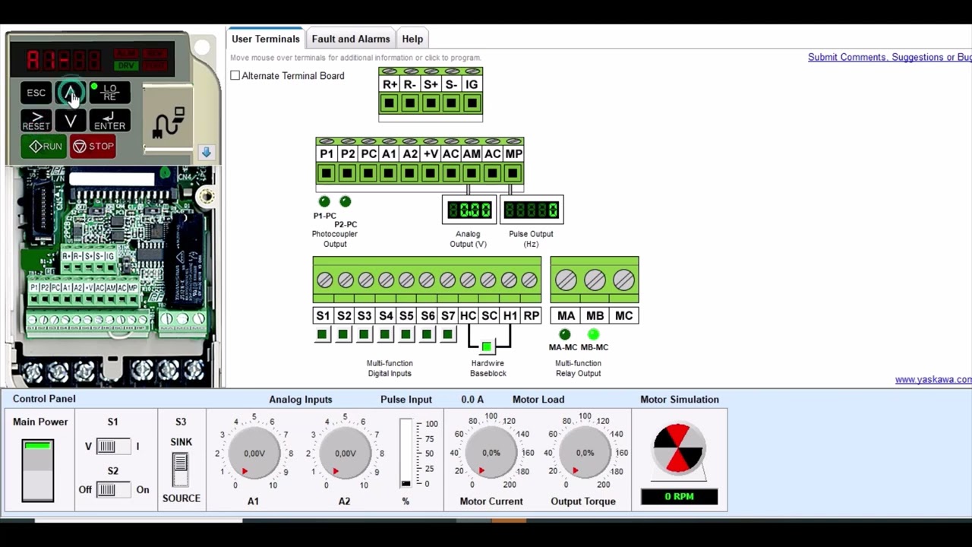Image resolution: width=972 pixels, height=547 pixels.
Task: Enable Alternate Terminal Board checkbox
Action: pos(235,76)
